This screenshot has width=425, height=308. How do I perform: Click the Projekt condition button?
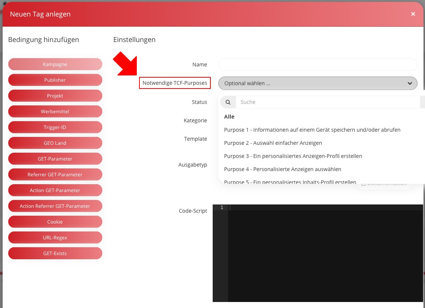pos(55,96)
